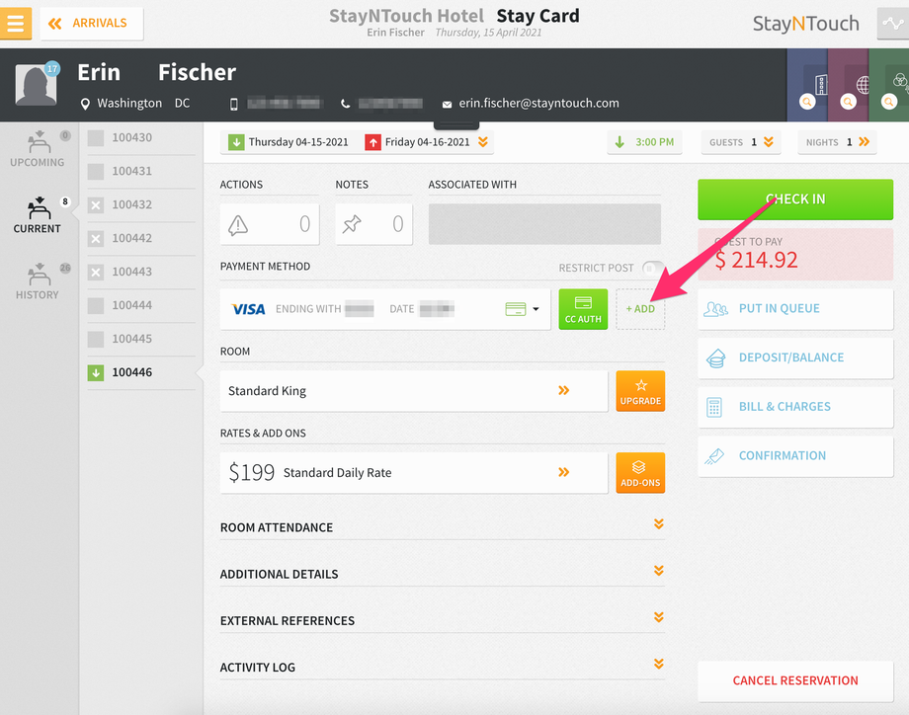Open the 3:00 PM arrival time selector
909x715 pixels.
644,142
